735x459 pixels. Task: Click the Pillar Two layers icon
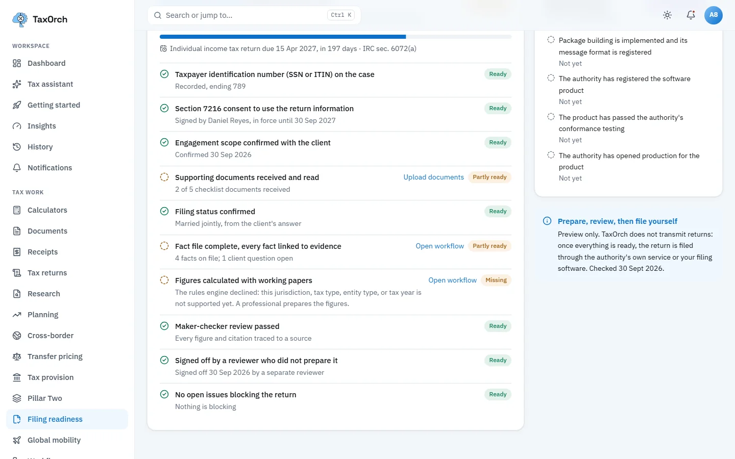tap(17, 398)
